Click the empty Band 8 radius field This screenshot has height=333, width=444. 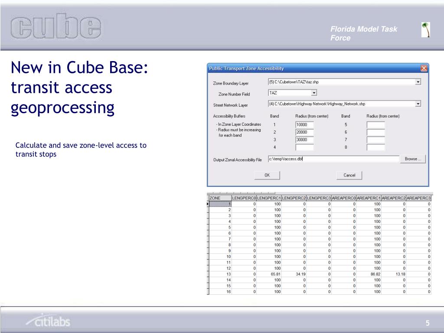pyautogui.click(x=376, y=147)
